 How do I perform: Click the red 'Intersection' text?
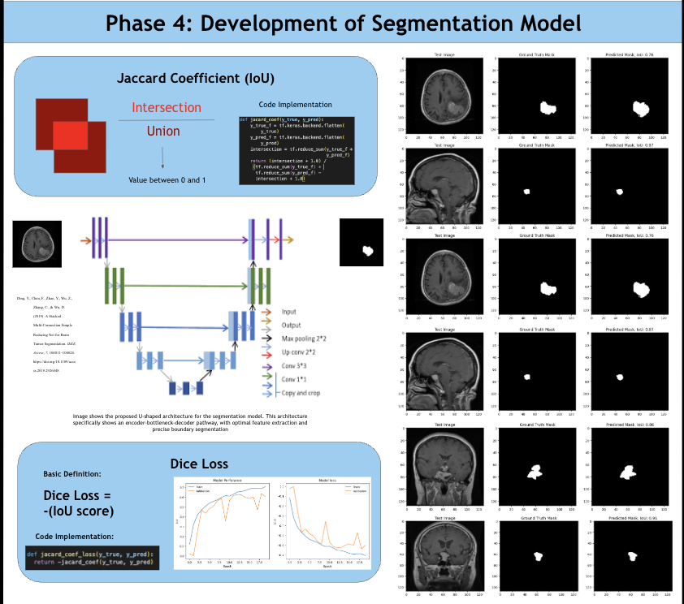click(167, 107)
